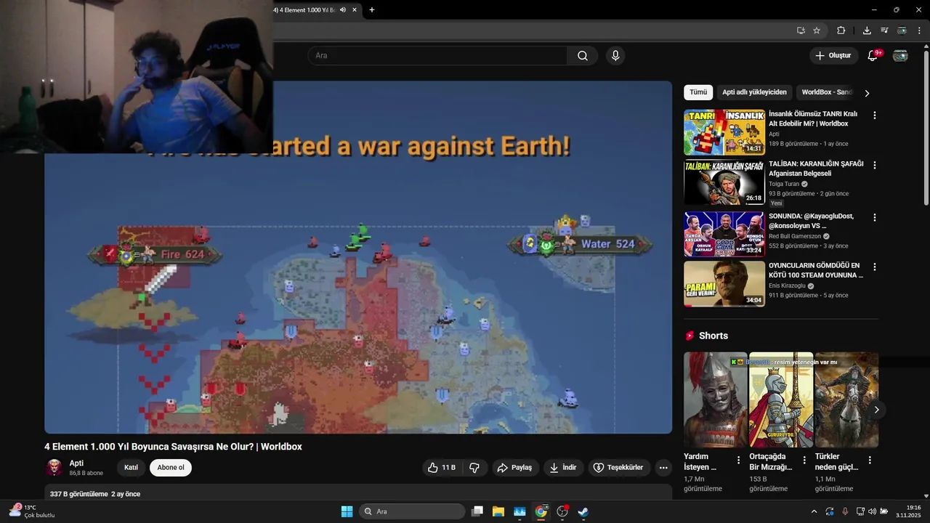Show next Shorts with right arrow
Viewport: 930px width, 523px height.
point(876,410)
